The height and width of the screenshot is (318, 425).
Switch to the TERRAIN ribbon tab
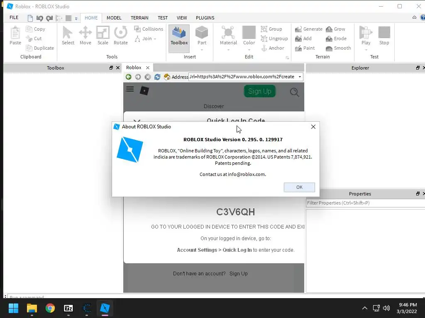click(139, 18)
